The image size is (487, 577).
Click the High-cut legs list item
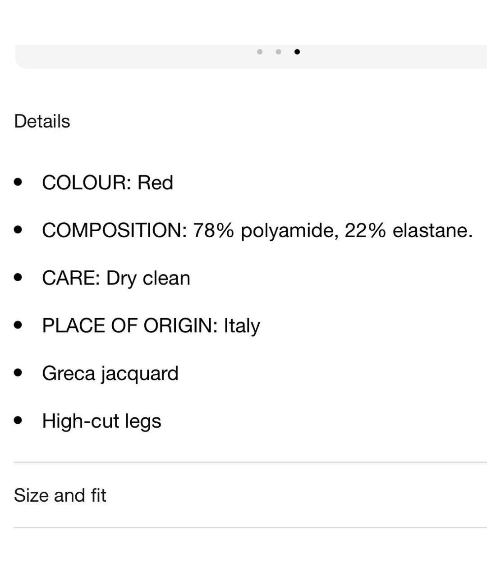(101, 421)
